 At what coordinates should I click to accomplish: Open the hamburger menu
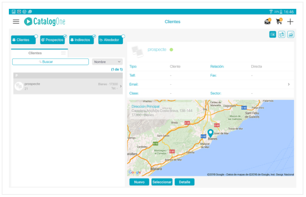16,21
